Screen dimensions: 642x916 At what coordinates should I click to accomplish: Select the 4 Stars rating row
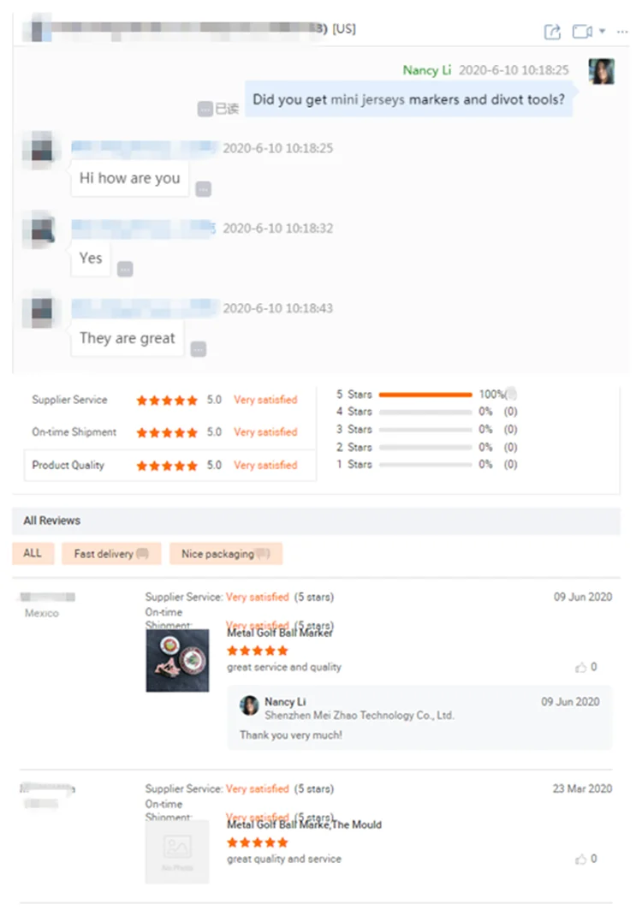pos(426,412)
